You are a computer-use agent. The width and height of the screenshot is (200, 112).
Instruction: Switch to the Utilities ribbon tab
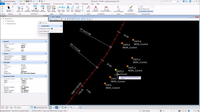coord(77,4)
